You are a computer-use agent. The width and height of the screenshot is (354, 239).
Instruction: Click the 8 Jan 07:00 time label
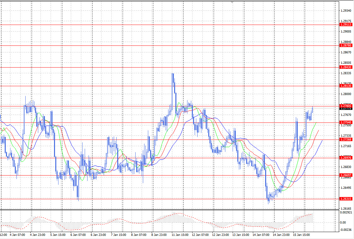(139, 235)
